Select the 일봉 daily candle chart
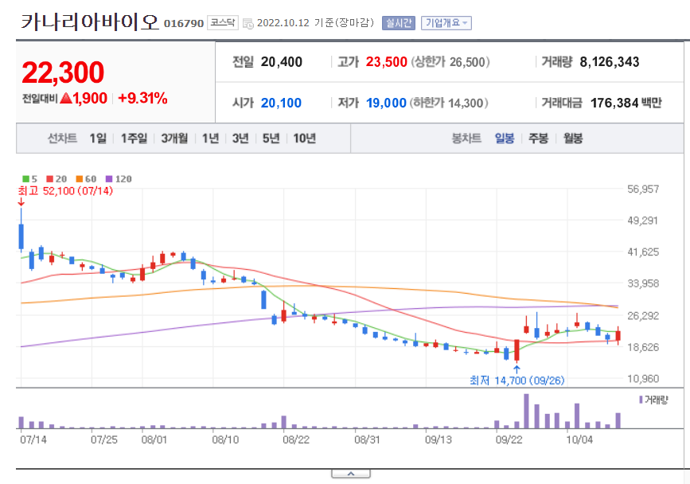This screenshot has width=690, height=484. (505, 139)
